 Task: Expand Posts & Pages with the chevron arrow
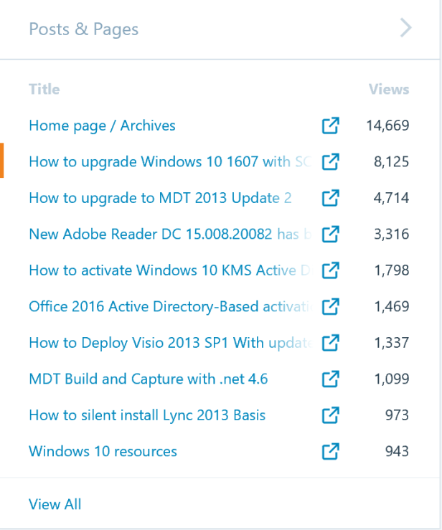406,29
